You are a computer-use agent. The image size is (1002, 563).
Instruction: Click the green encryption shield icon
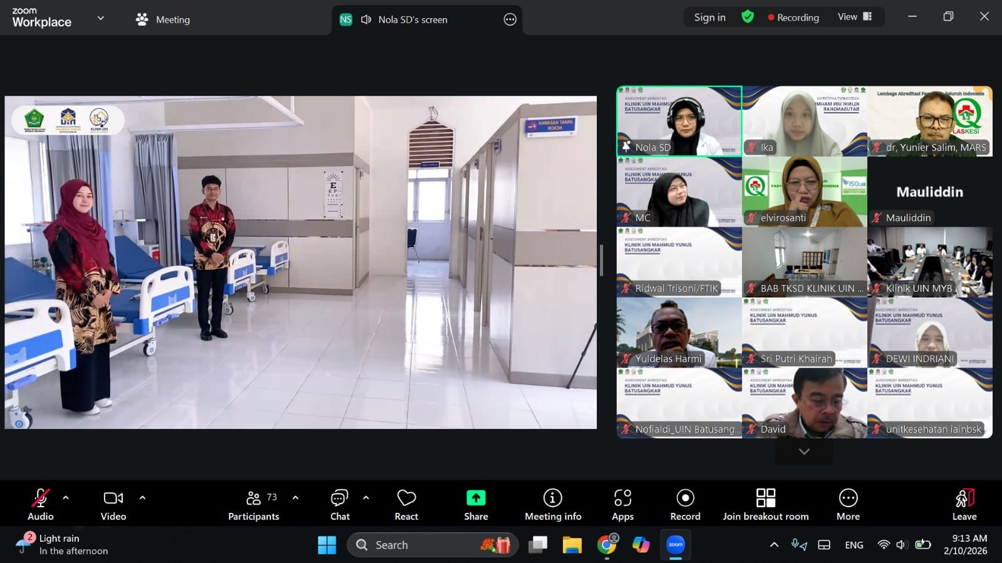(x=747, y=17)
